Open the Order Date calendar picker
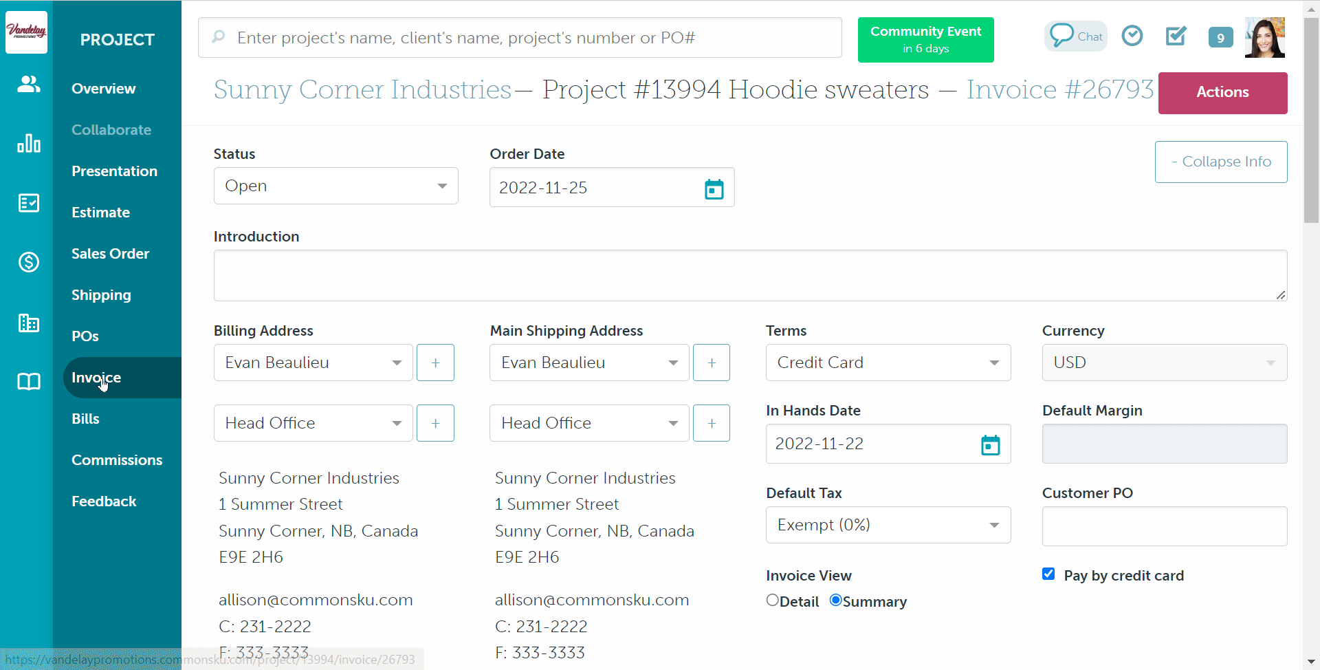Screen dimensions: 1320x670 click(x=714, y=188)
